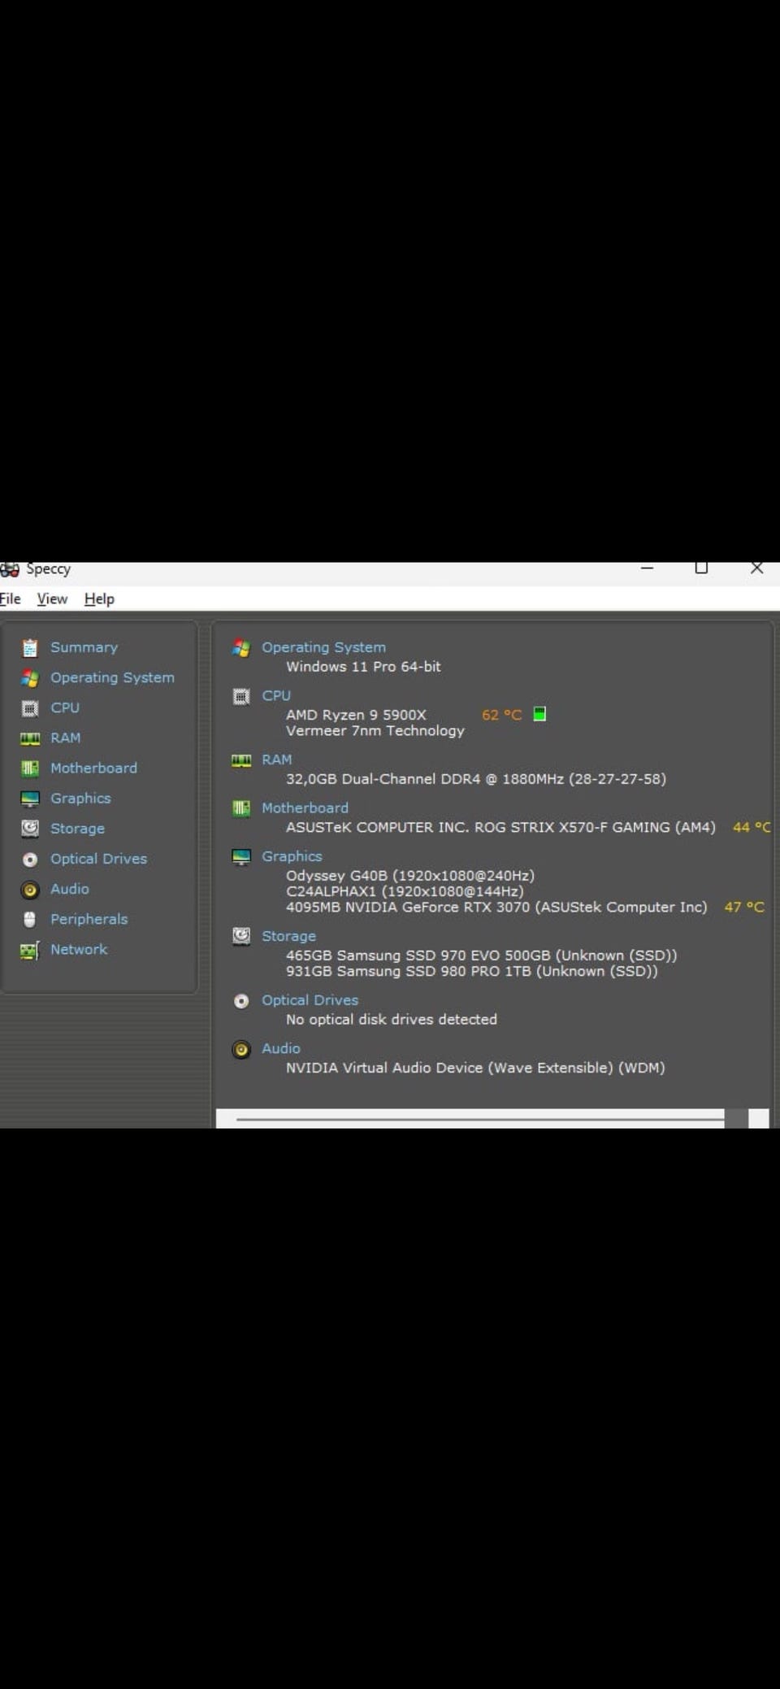This screenshot has height=1689, width=780.
Task: Open the RAM heading link in summary
Action: 276,760
